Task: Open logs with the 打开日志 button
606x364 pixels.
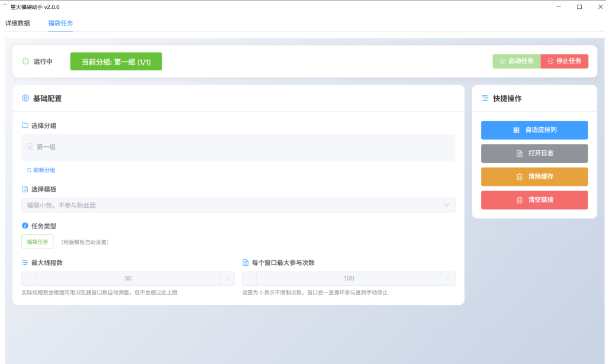Action: [534, 153]
